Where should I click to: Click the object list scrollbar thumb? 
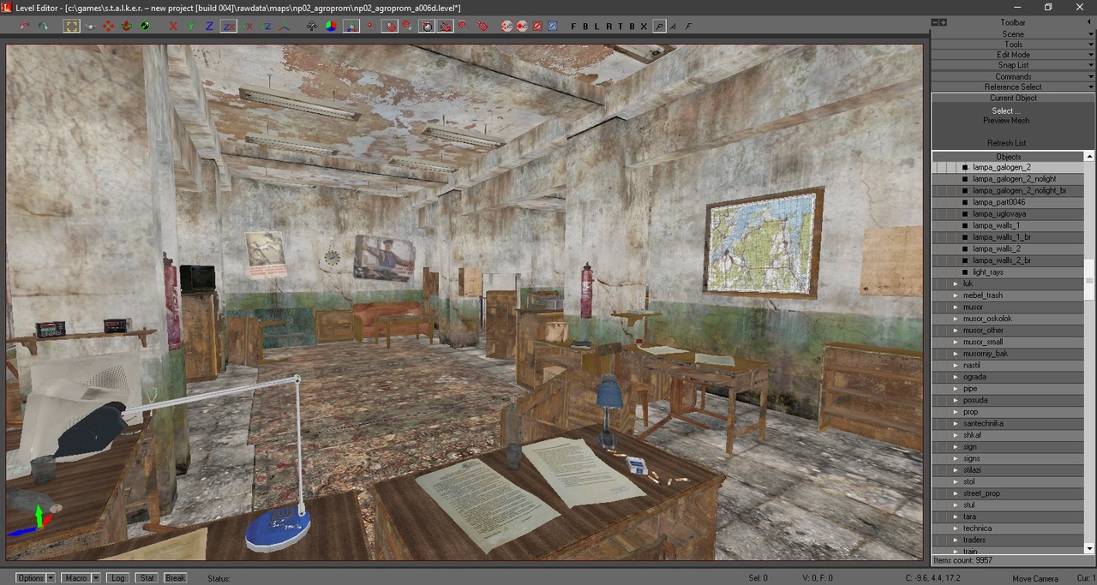click(x=1090, y=280)
